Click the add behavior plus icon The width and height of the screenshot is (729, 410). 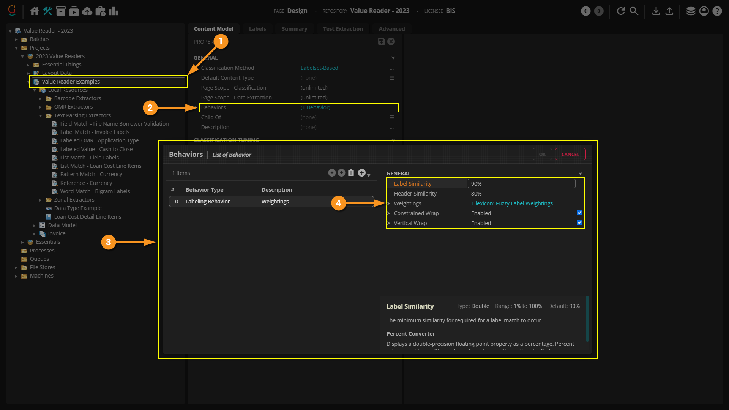click(362, 173)
